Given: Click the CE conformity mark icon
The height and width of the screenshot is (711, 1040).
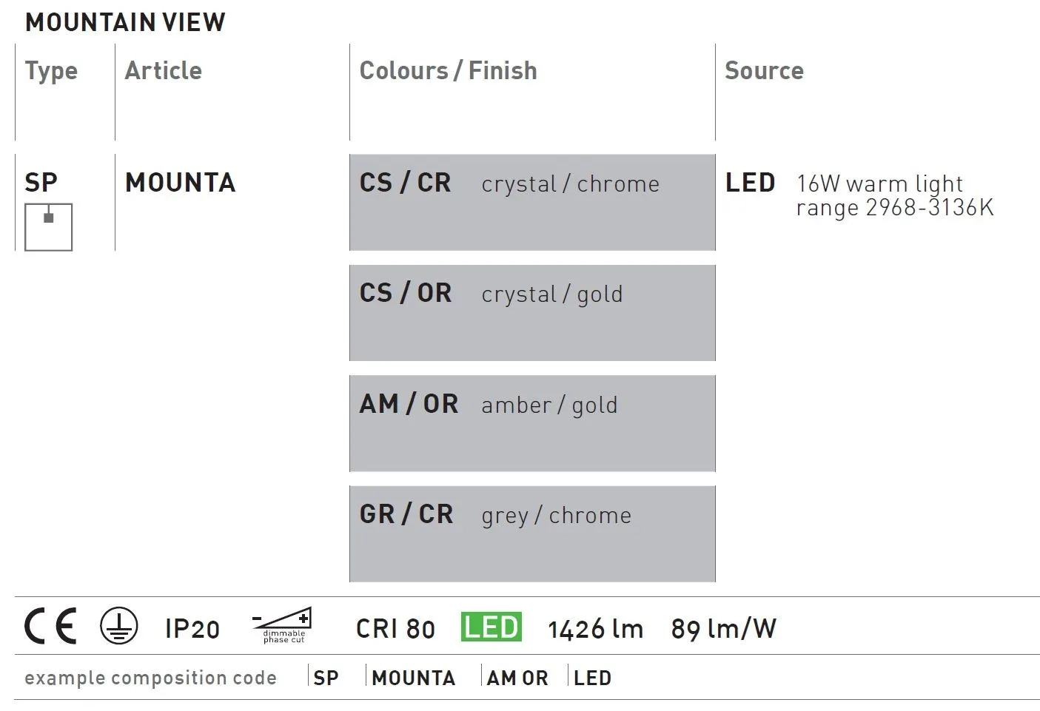Looking at the screenshot, I should pyautogui.click(x=50, y=627).
